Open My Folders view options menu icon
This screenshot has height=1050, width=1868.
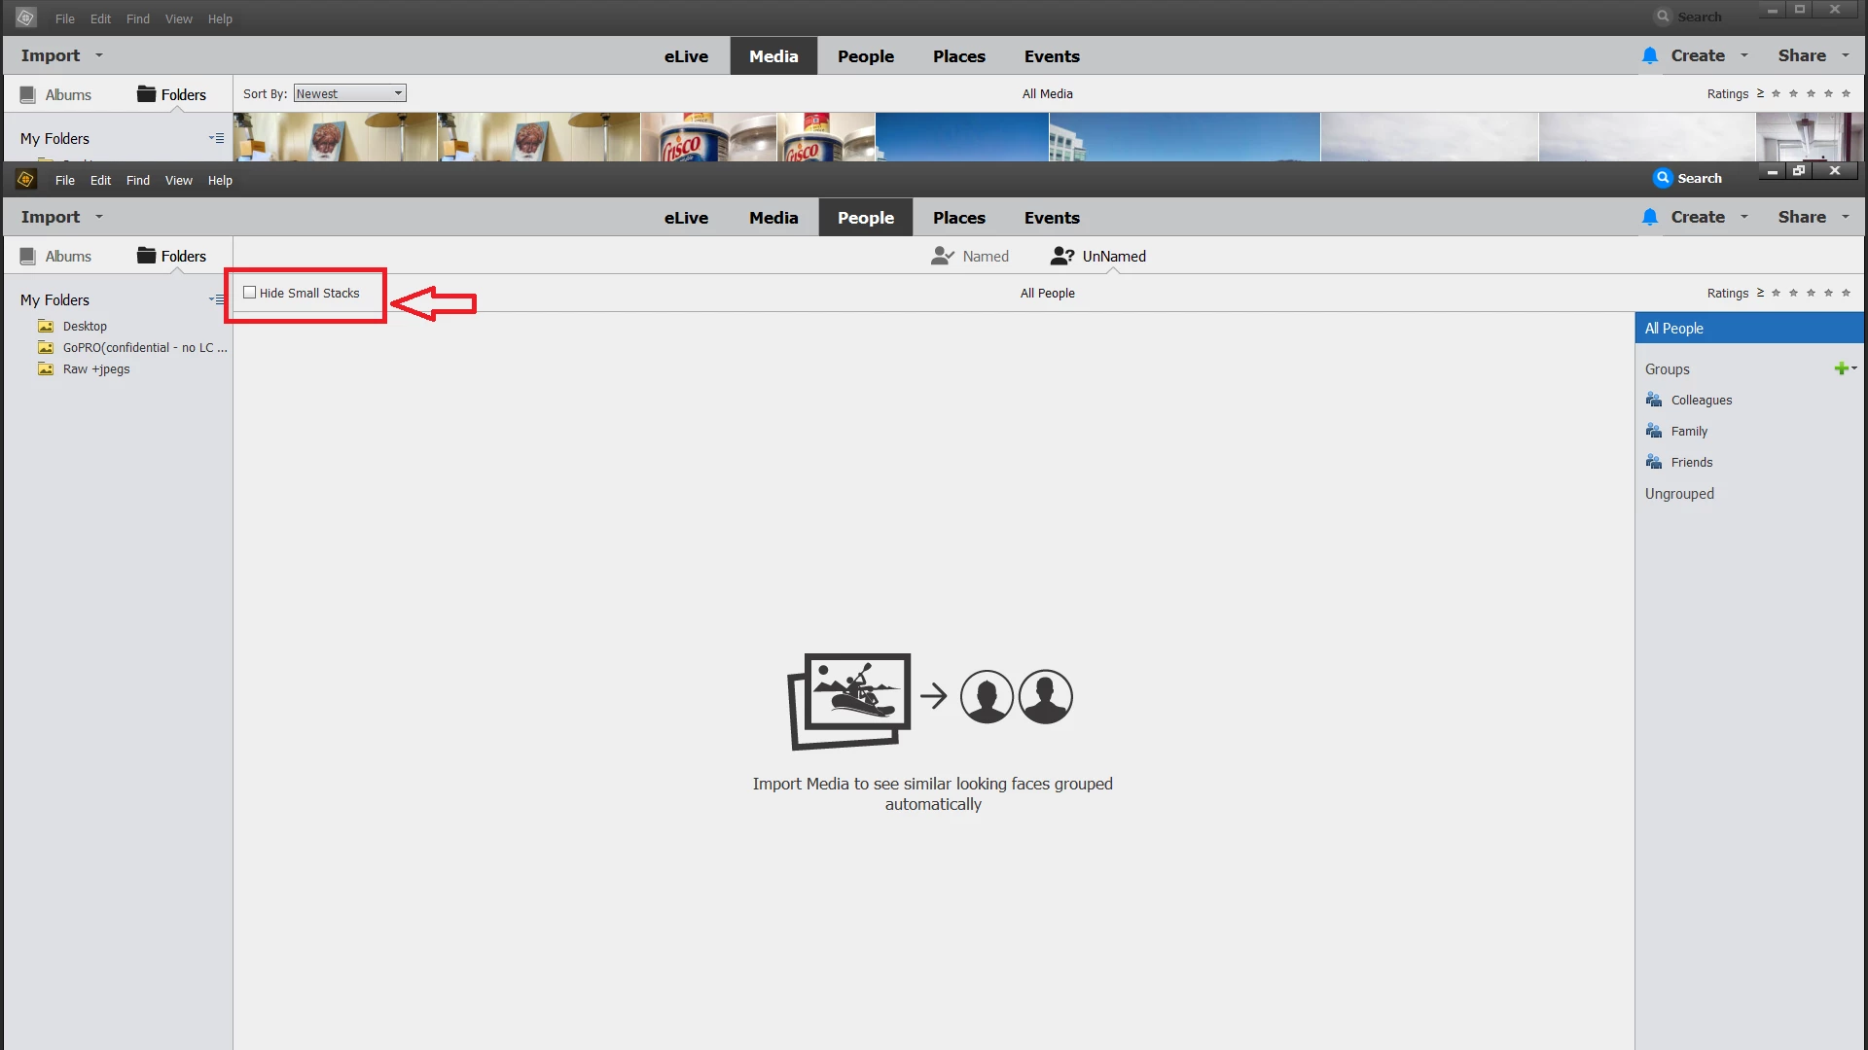click(x=216, y=299)
